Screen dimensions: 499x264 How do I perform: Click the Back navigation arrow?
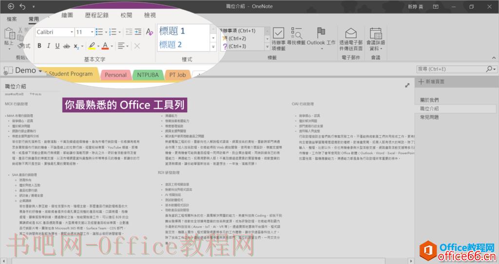[x=11, y=6]
